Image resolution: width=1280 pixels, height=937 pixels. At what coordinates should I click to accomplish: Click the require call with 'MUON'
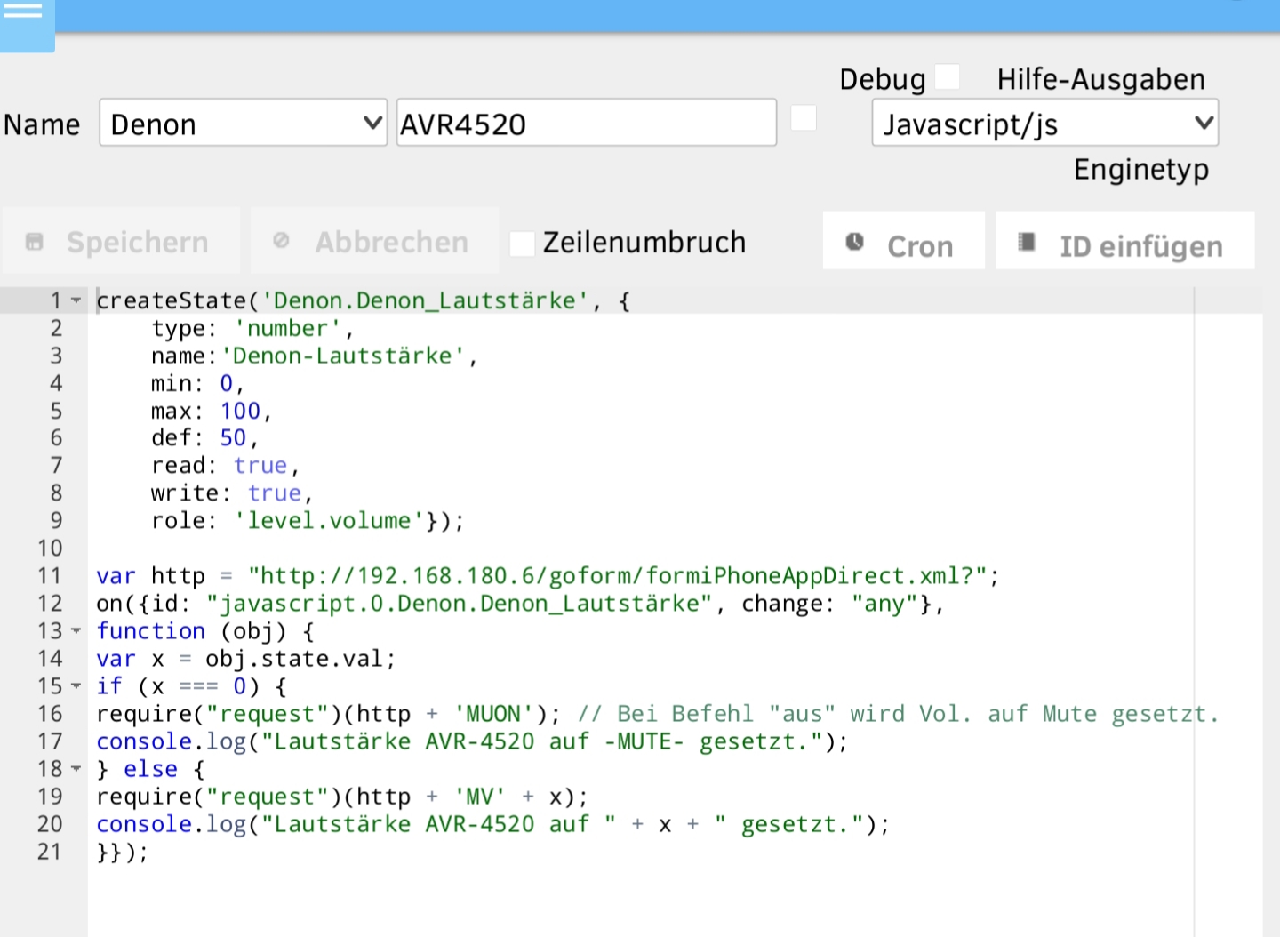click(328, 714)
